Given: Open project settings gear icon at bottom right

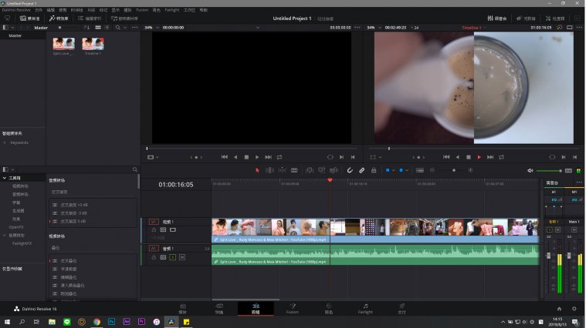Looking at the screenshot, I should pyautogui.click(x=574, y=309).
